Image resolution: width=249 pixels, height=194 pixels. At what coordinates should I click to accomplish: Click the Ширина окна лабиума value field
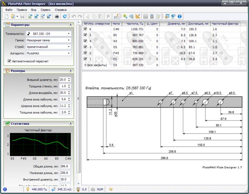(64, 106)
